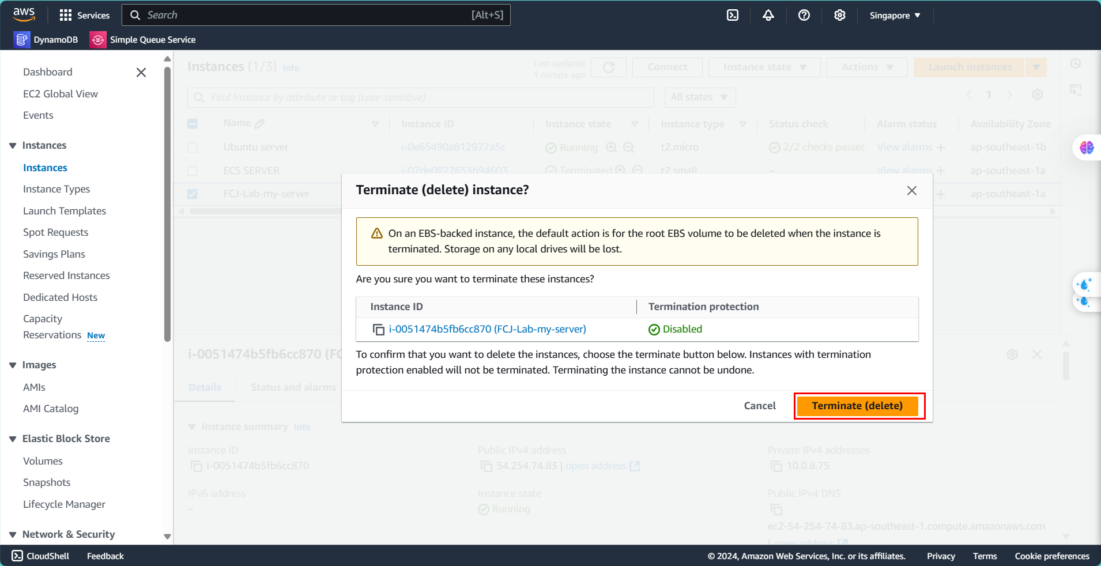Collapse the Instances sidebar section
The image size is (1101, 566).
13,146
